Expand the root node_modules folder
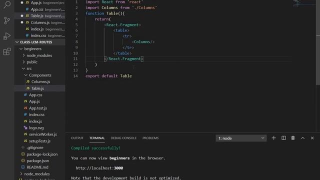This screenshot has height=180, width=320. (40, 174)
